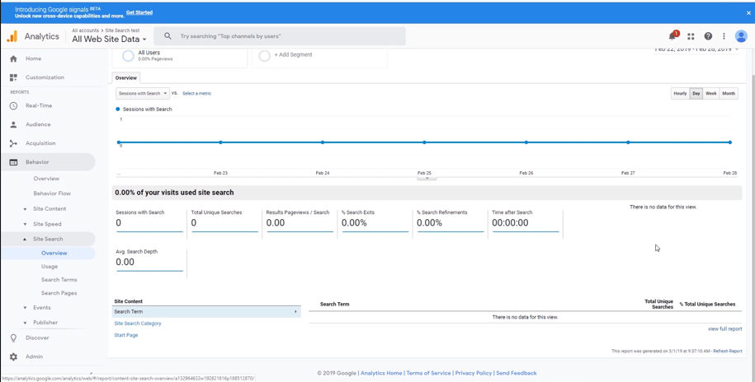Open Terms of Service footer link
755x382 pixels.
tap(429, 373)
